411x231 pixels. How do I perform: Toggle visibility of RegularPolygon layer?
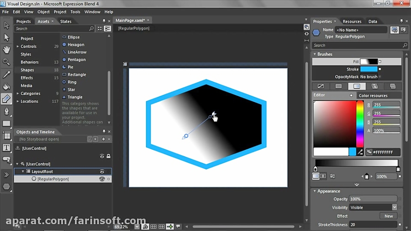(102, 179)
